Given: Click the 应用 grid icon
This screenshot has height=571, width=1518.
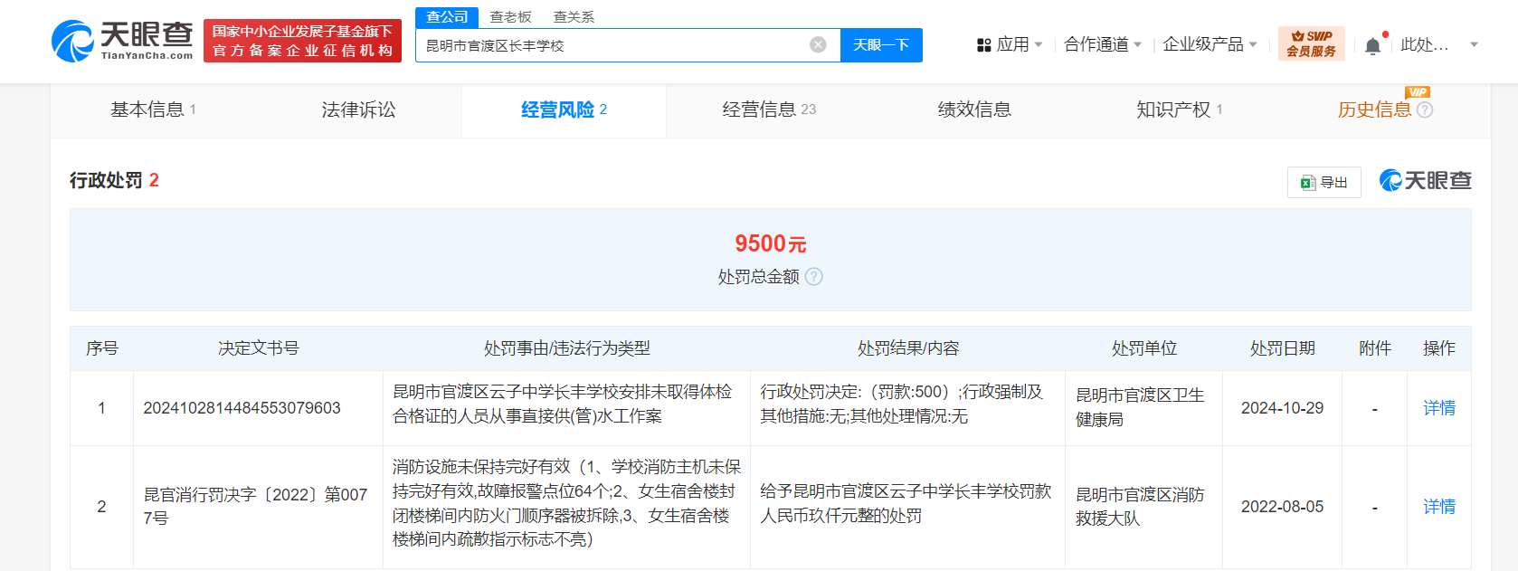Looking at the screenshot, I should click(984, 45).
